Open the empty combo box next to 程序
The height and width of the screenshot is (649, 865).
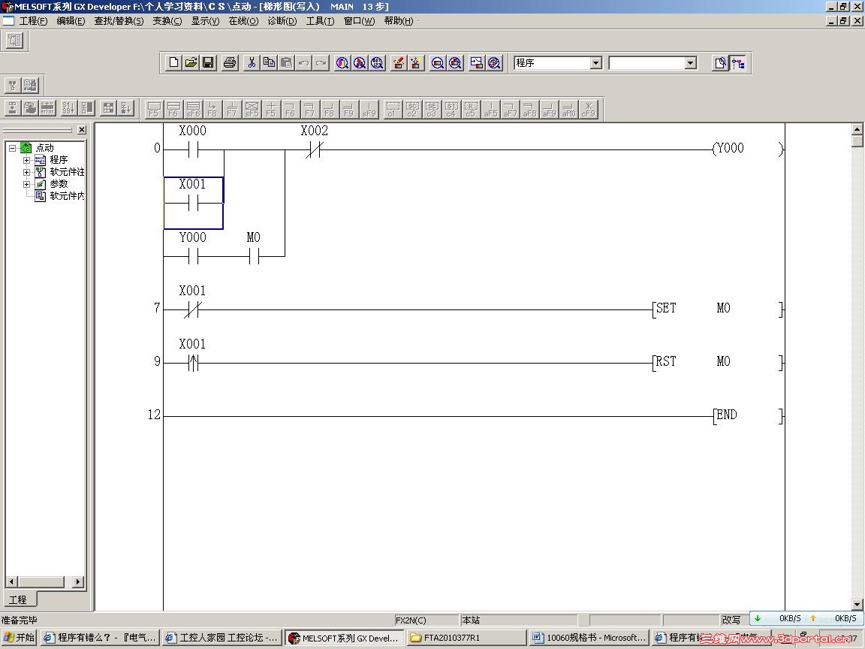coord(691,63)
